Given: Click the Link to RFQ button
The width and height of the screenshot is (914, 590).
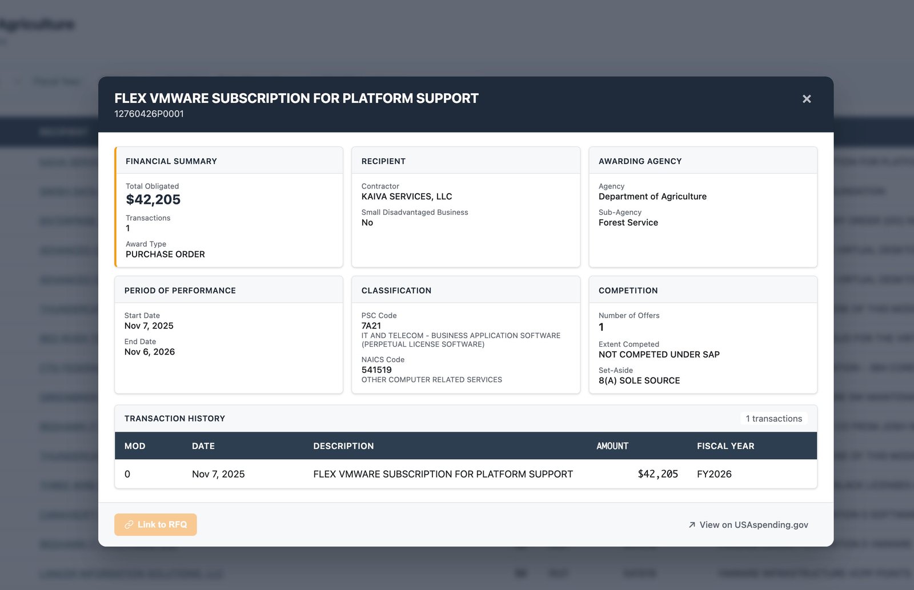Looking at the screenshot, I should [x=155, y=524].
